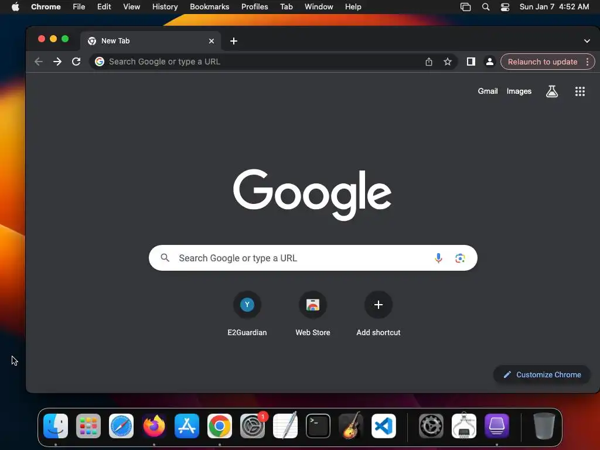The image size is (600, 450).
Task: Open Search Labs flask icon
Action: tap(551, 91)
